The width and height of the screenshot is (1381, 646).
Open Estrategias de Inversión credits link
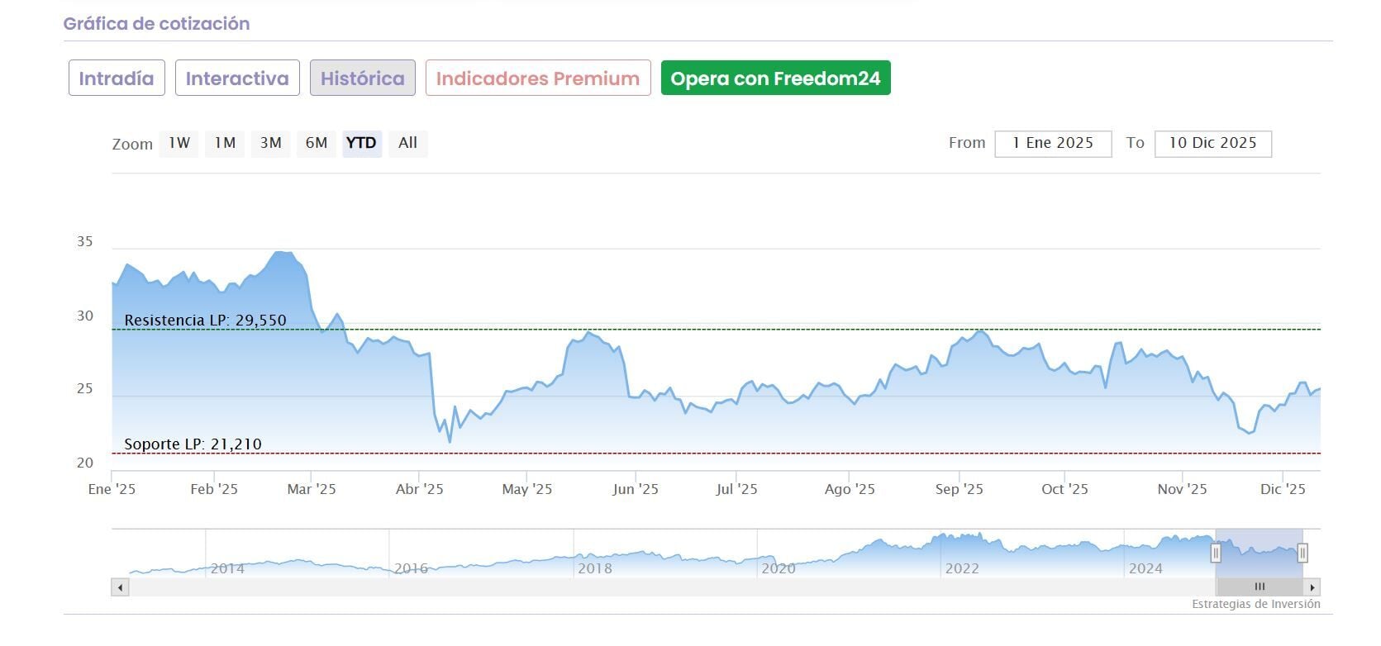tap(1255, 605)
